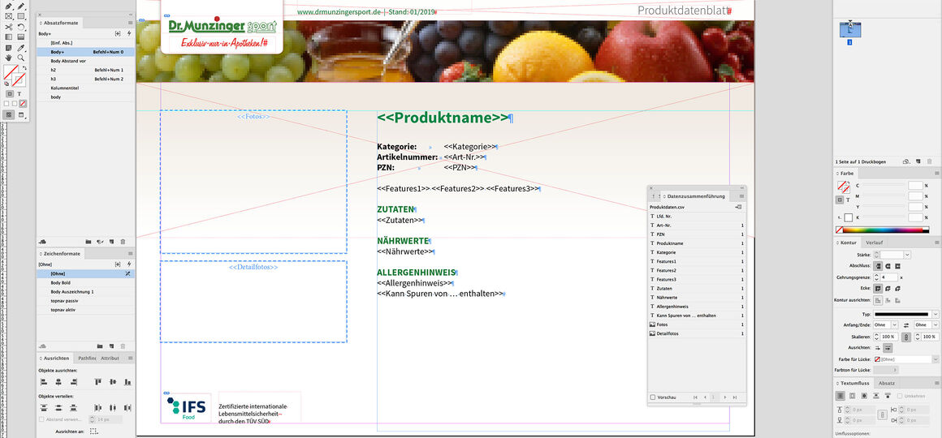The image size is (942, 438).
Task: Select the Hand tool in the toolbox
Action: (x=9, y=58)
